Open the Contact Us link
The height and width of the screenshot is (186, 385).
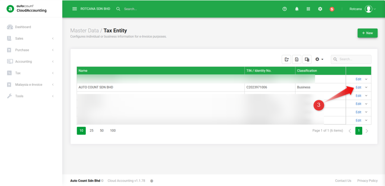343,181
